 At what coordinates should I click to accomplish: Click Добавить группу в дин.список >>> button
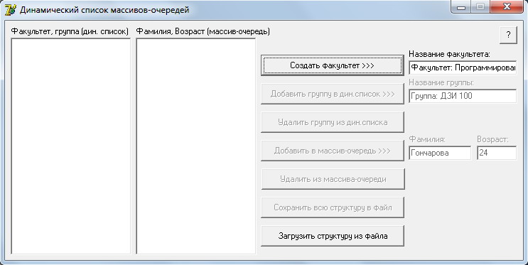coord(333,94)
